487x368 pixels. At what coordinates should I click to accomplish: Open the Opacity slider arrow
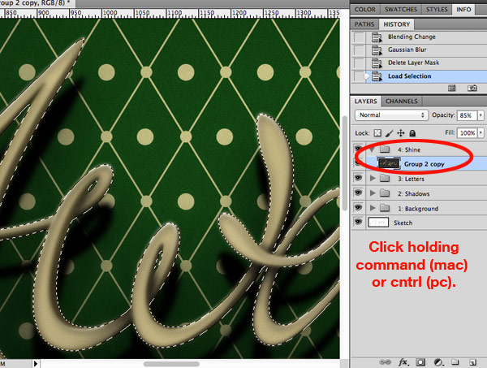(481, 115)
